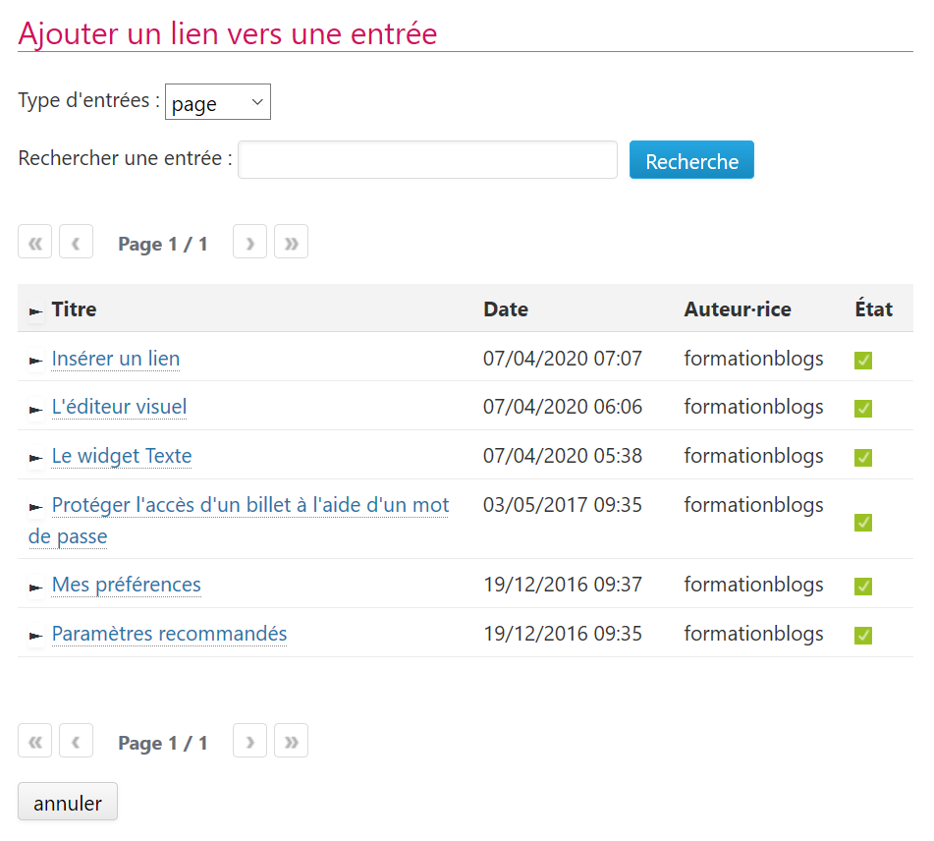Click green status check for 'Insérer un lien'

[x=863, y=361]
